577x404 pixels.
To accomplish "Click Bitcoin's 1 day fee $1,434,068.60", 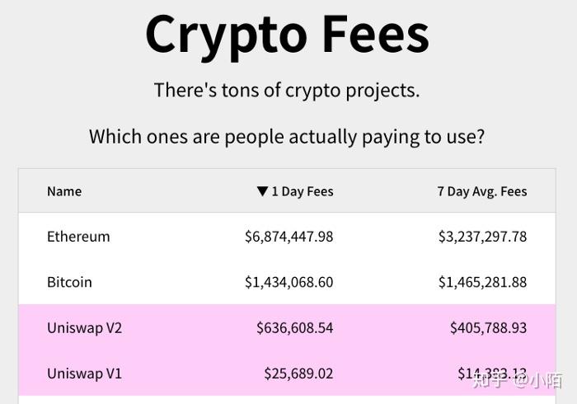I will (x=289, y=282).
